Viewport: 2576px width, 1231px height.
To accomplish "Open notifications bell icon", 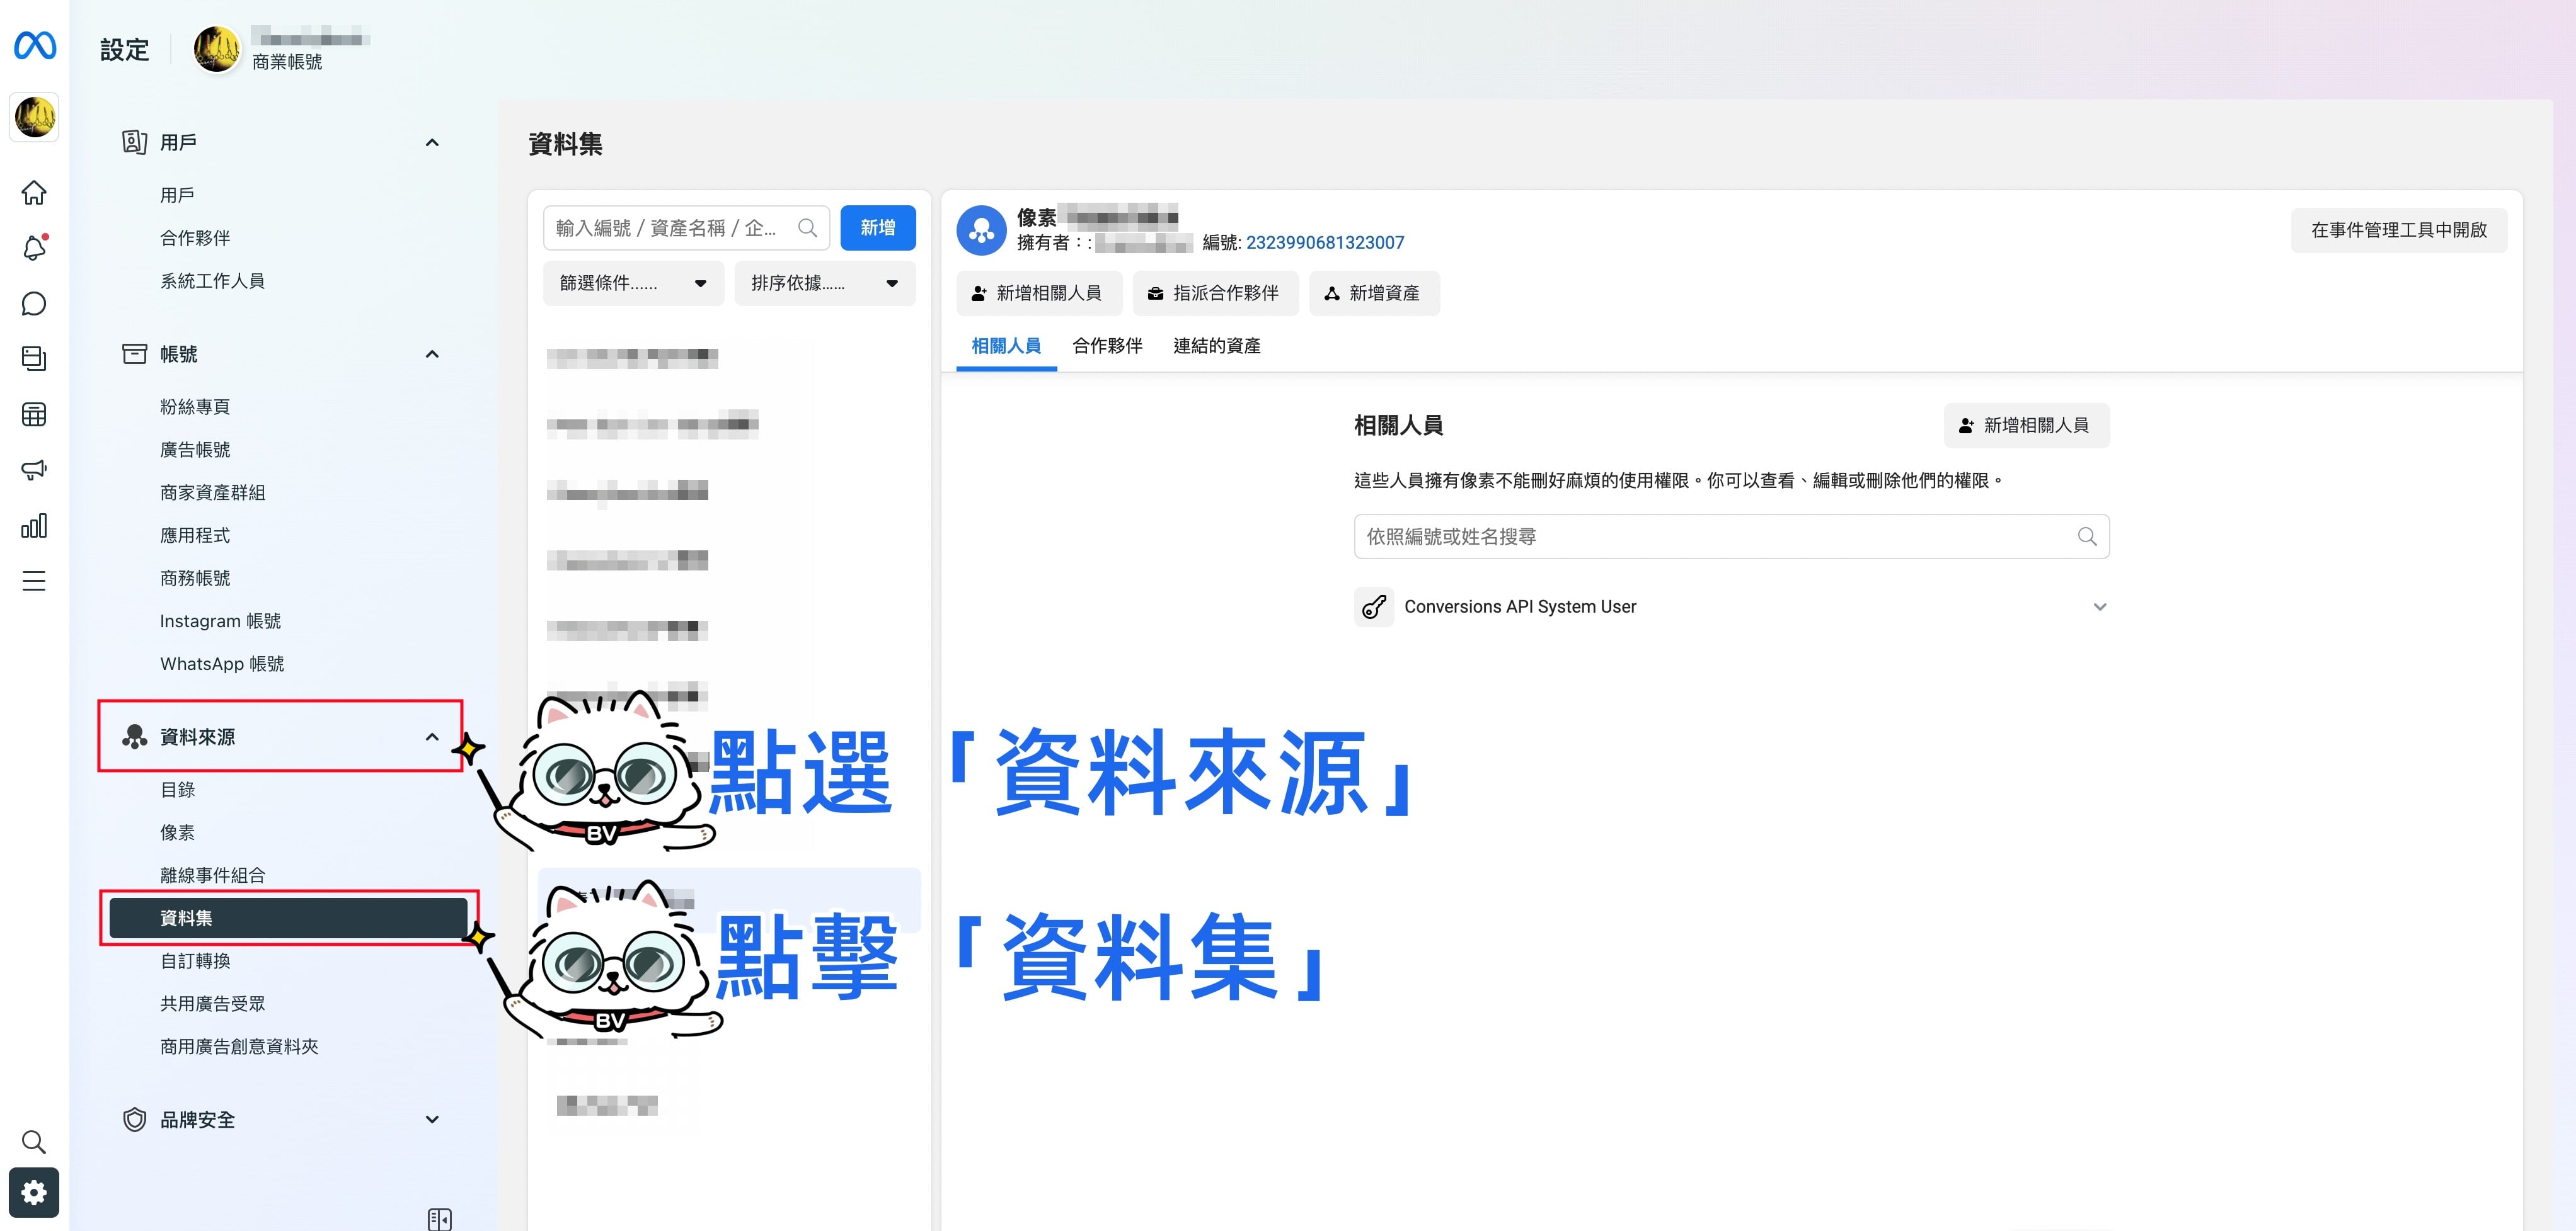I will pyautogui.click(x=34, y=248).
